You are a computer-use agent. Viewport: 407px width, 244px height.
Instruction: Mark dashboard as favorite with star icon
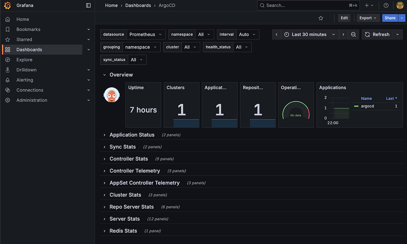pyautogui.click(x=321, y=18)
